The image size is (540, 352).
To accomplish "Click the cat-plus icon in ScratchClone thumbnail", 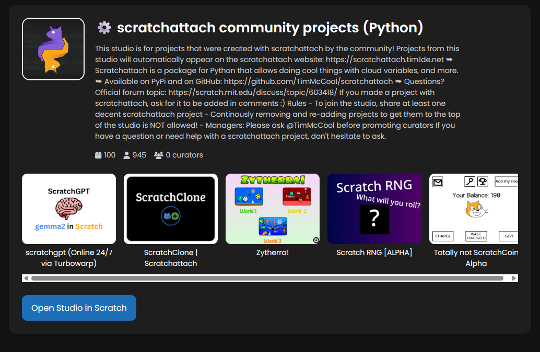I will coord(171,216).
